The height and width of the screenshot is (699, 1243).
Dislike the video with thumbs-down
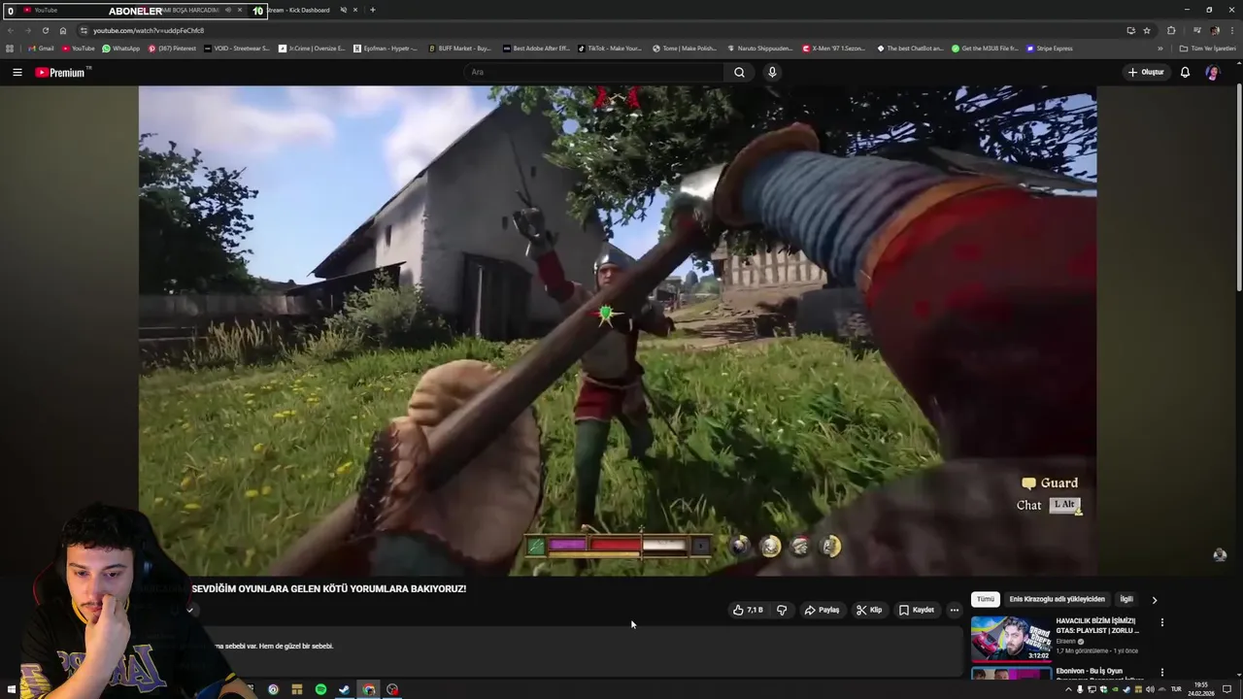click(782, 610)
